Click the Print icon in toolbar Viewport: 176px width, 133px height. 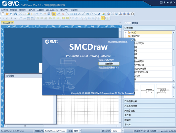[x=16, y=14]
